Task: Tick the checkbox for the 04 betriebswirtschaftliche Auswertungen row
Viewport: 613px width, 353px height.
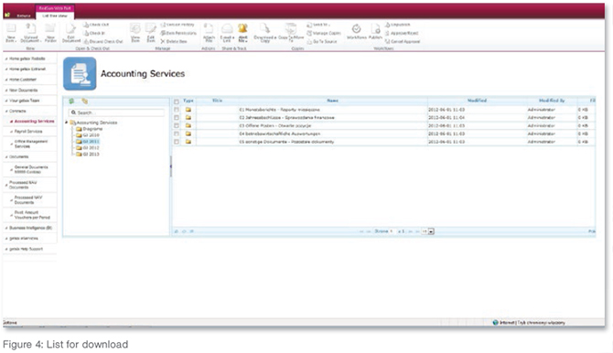Action: point(177,134)
